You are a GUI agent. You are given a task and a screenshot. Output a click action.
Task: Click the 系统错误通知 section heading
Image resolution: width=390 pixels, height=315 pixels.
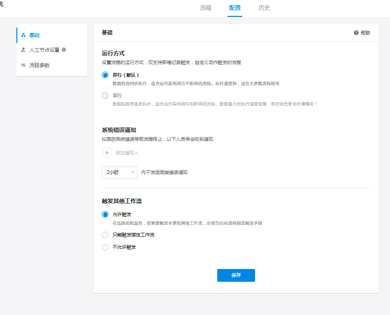(x=119, y=130)
